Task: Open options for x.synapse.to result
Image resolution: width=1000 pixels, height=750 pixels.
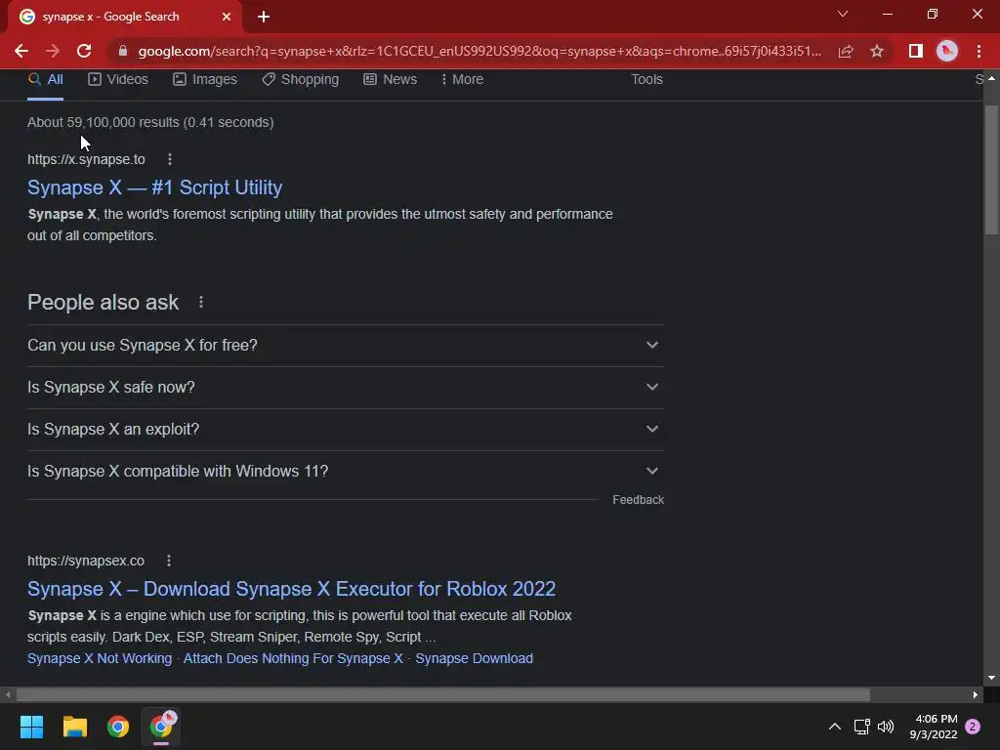Action: pyautogui.click(x=170, y=159)
